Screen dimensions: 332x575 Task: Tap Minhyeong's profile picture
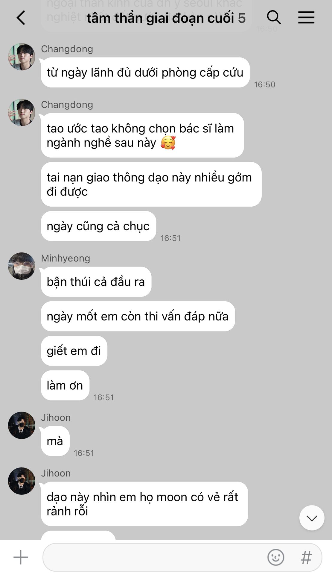click(22, 266)
